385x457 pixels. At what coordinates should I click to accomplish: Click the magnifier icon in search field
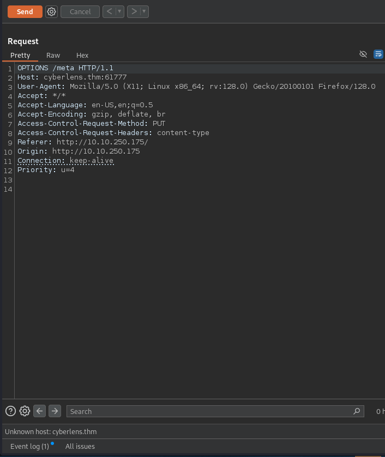click(357, 411)
